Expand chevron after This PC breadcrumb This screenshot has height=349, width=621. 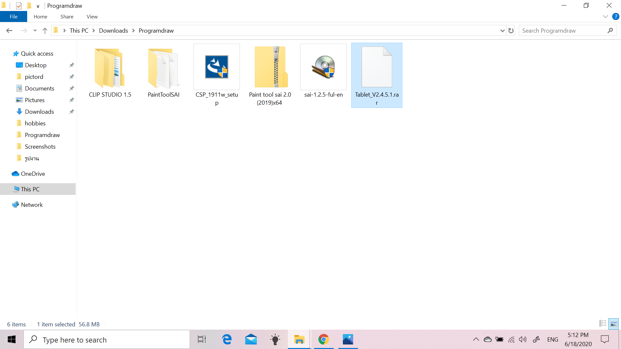[x=94, y=31]
